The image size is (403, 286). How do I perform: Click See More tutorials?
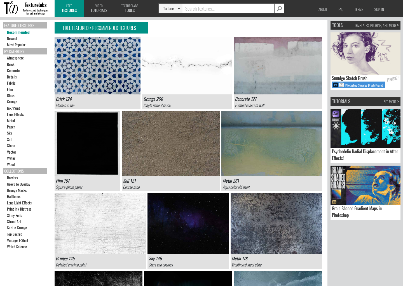coord(391,102)
